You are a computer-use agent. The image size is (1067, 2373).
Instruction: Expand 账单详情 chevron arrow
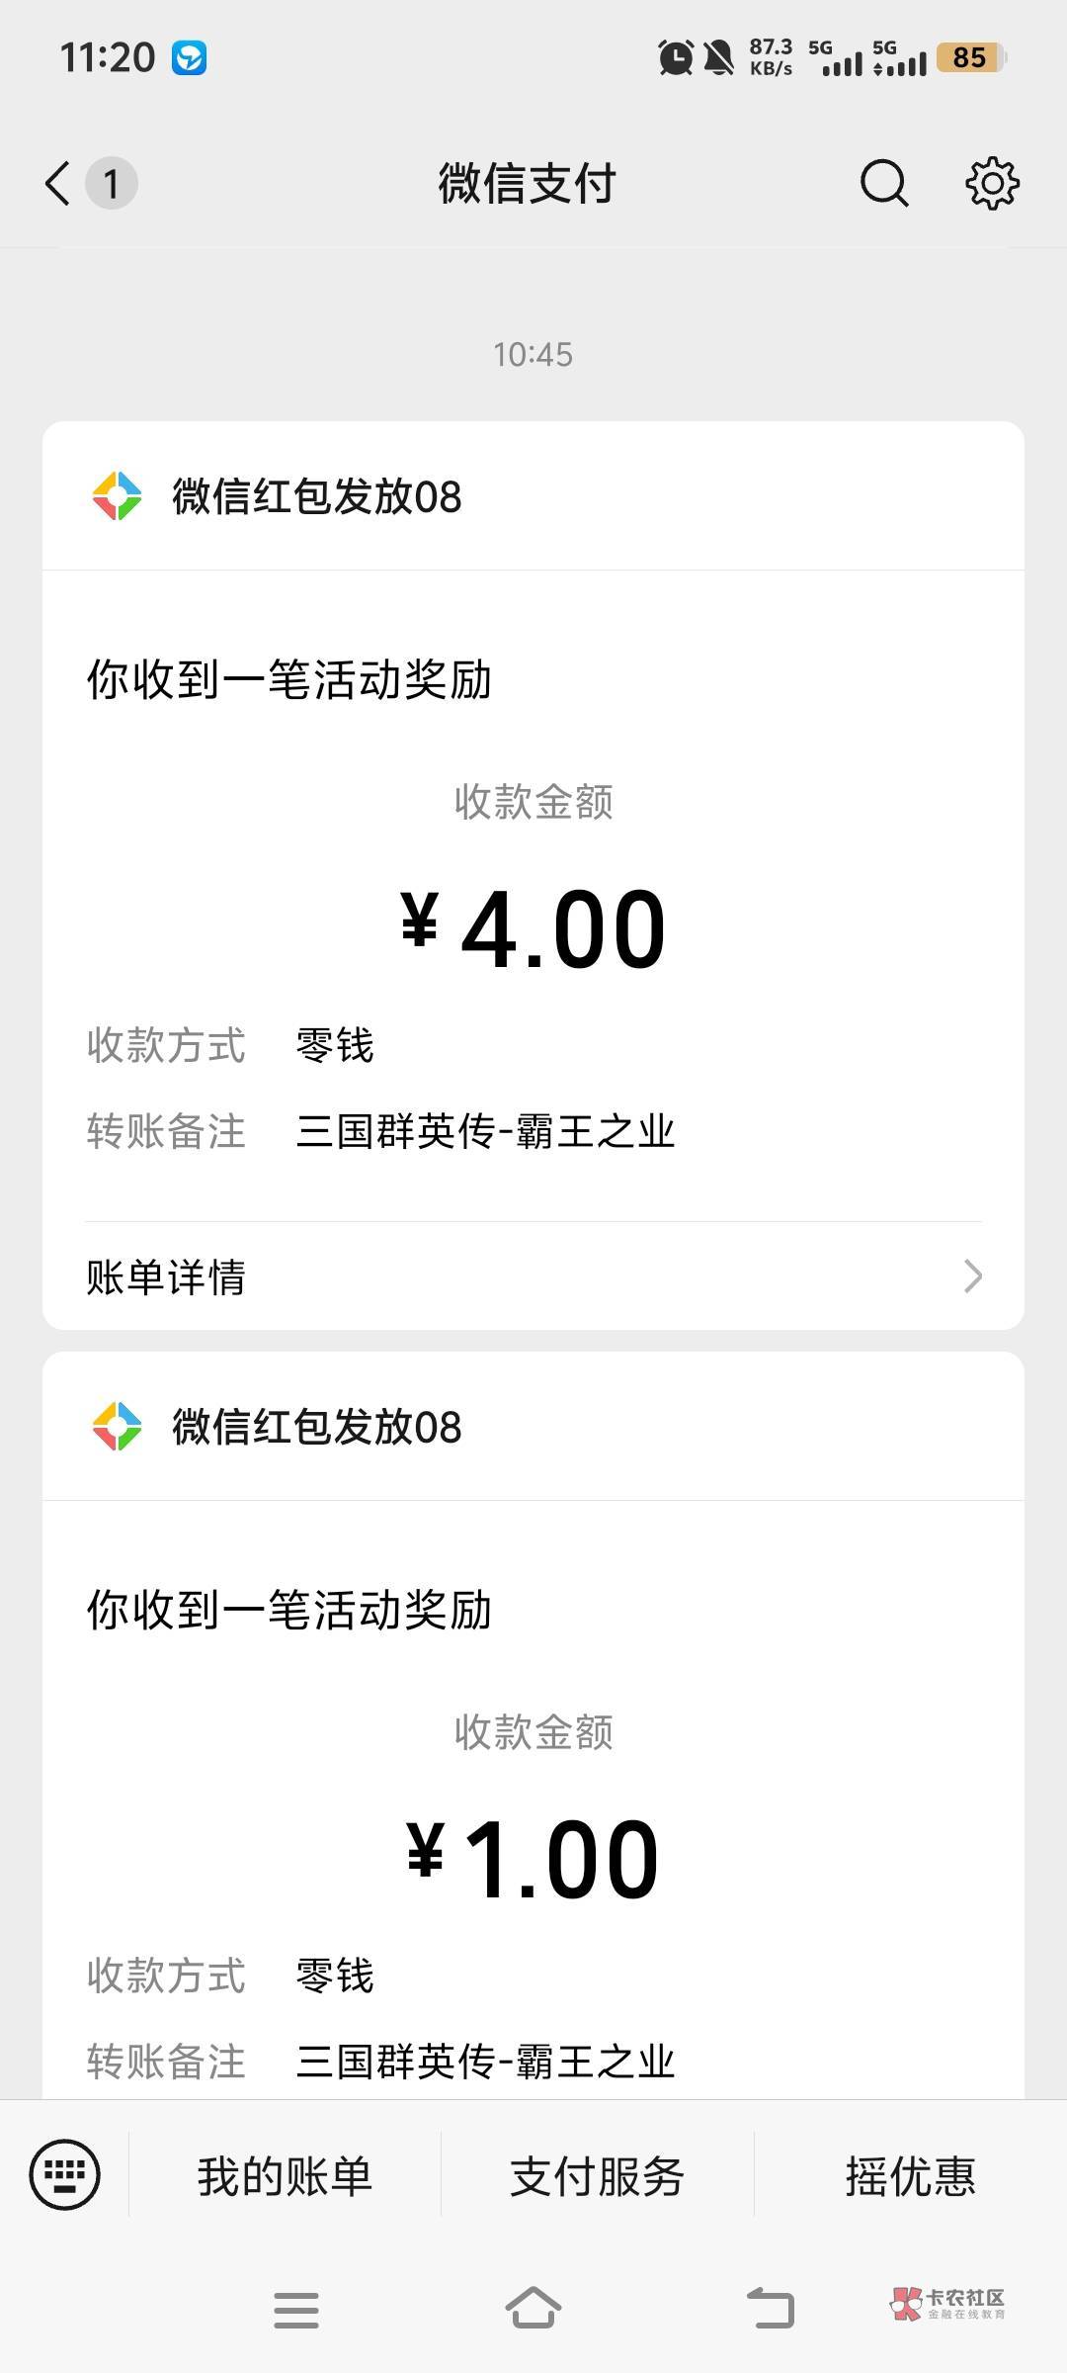coord(973,1276)
